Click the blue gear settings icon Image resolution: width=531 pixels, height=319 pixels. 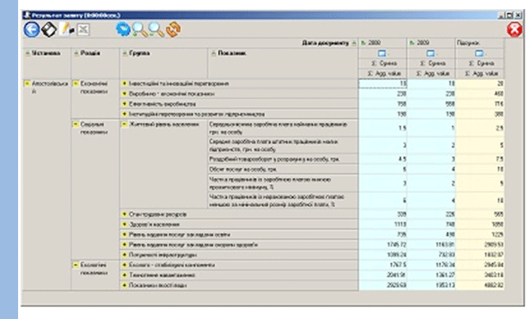tap(121, 29)
